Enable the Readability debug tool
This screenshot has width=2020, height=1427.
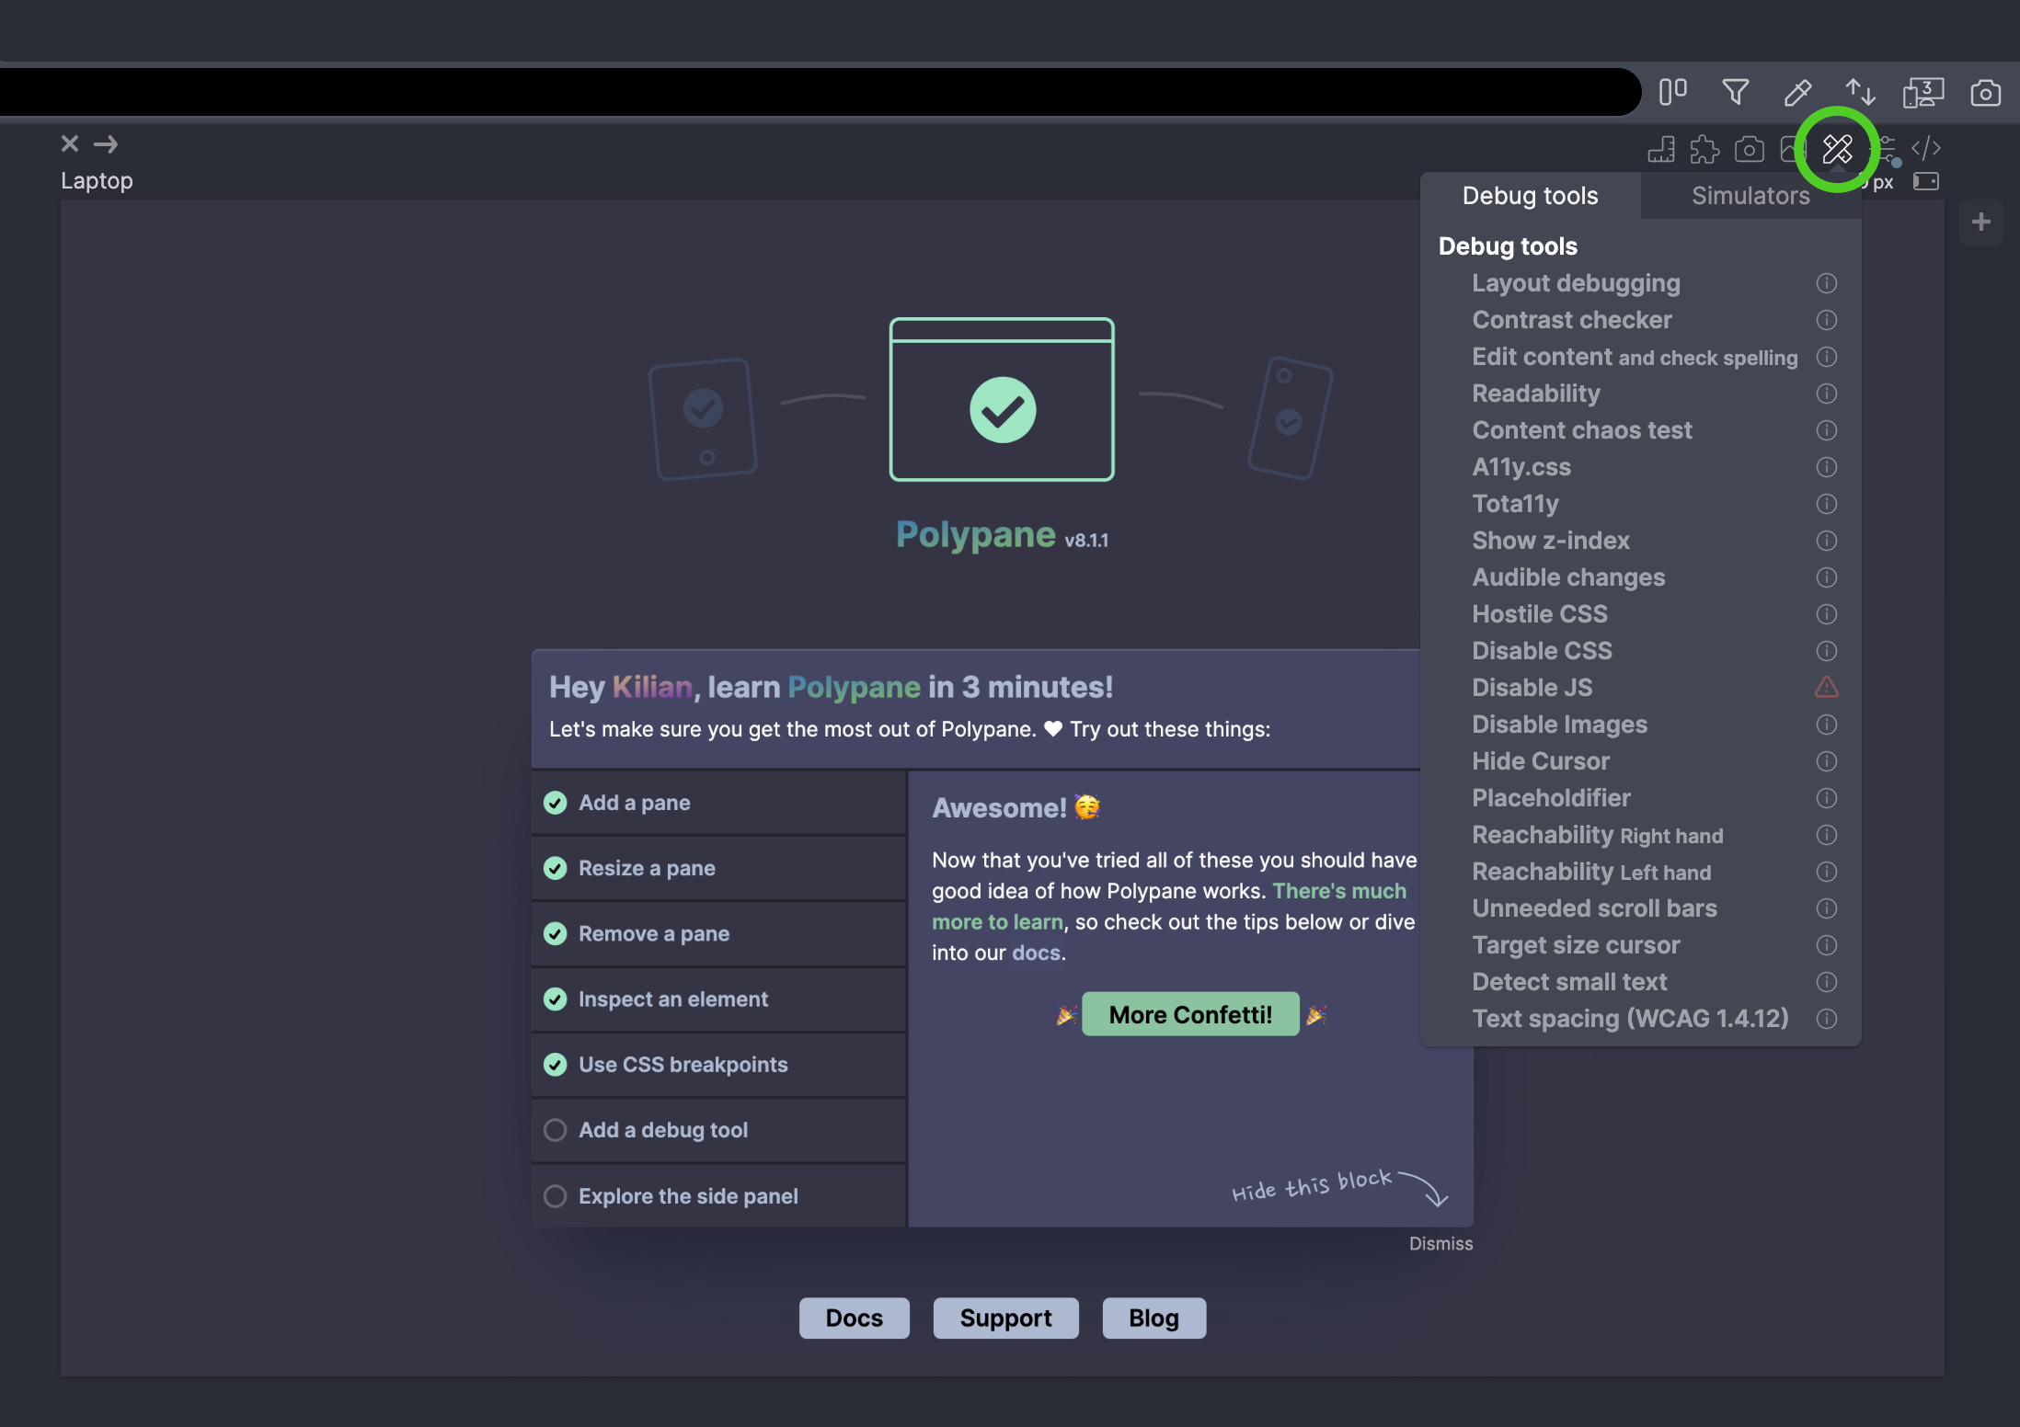(1536, 394)
